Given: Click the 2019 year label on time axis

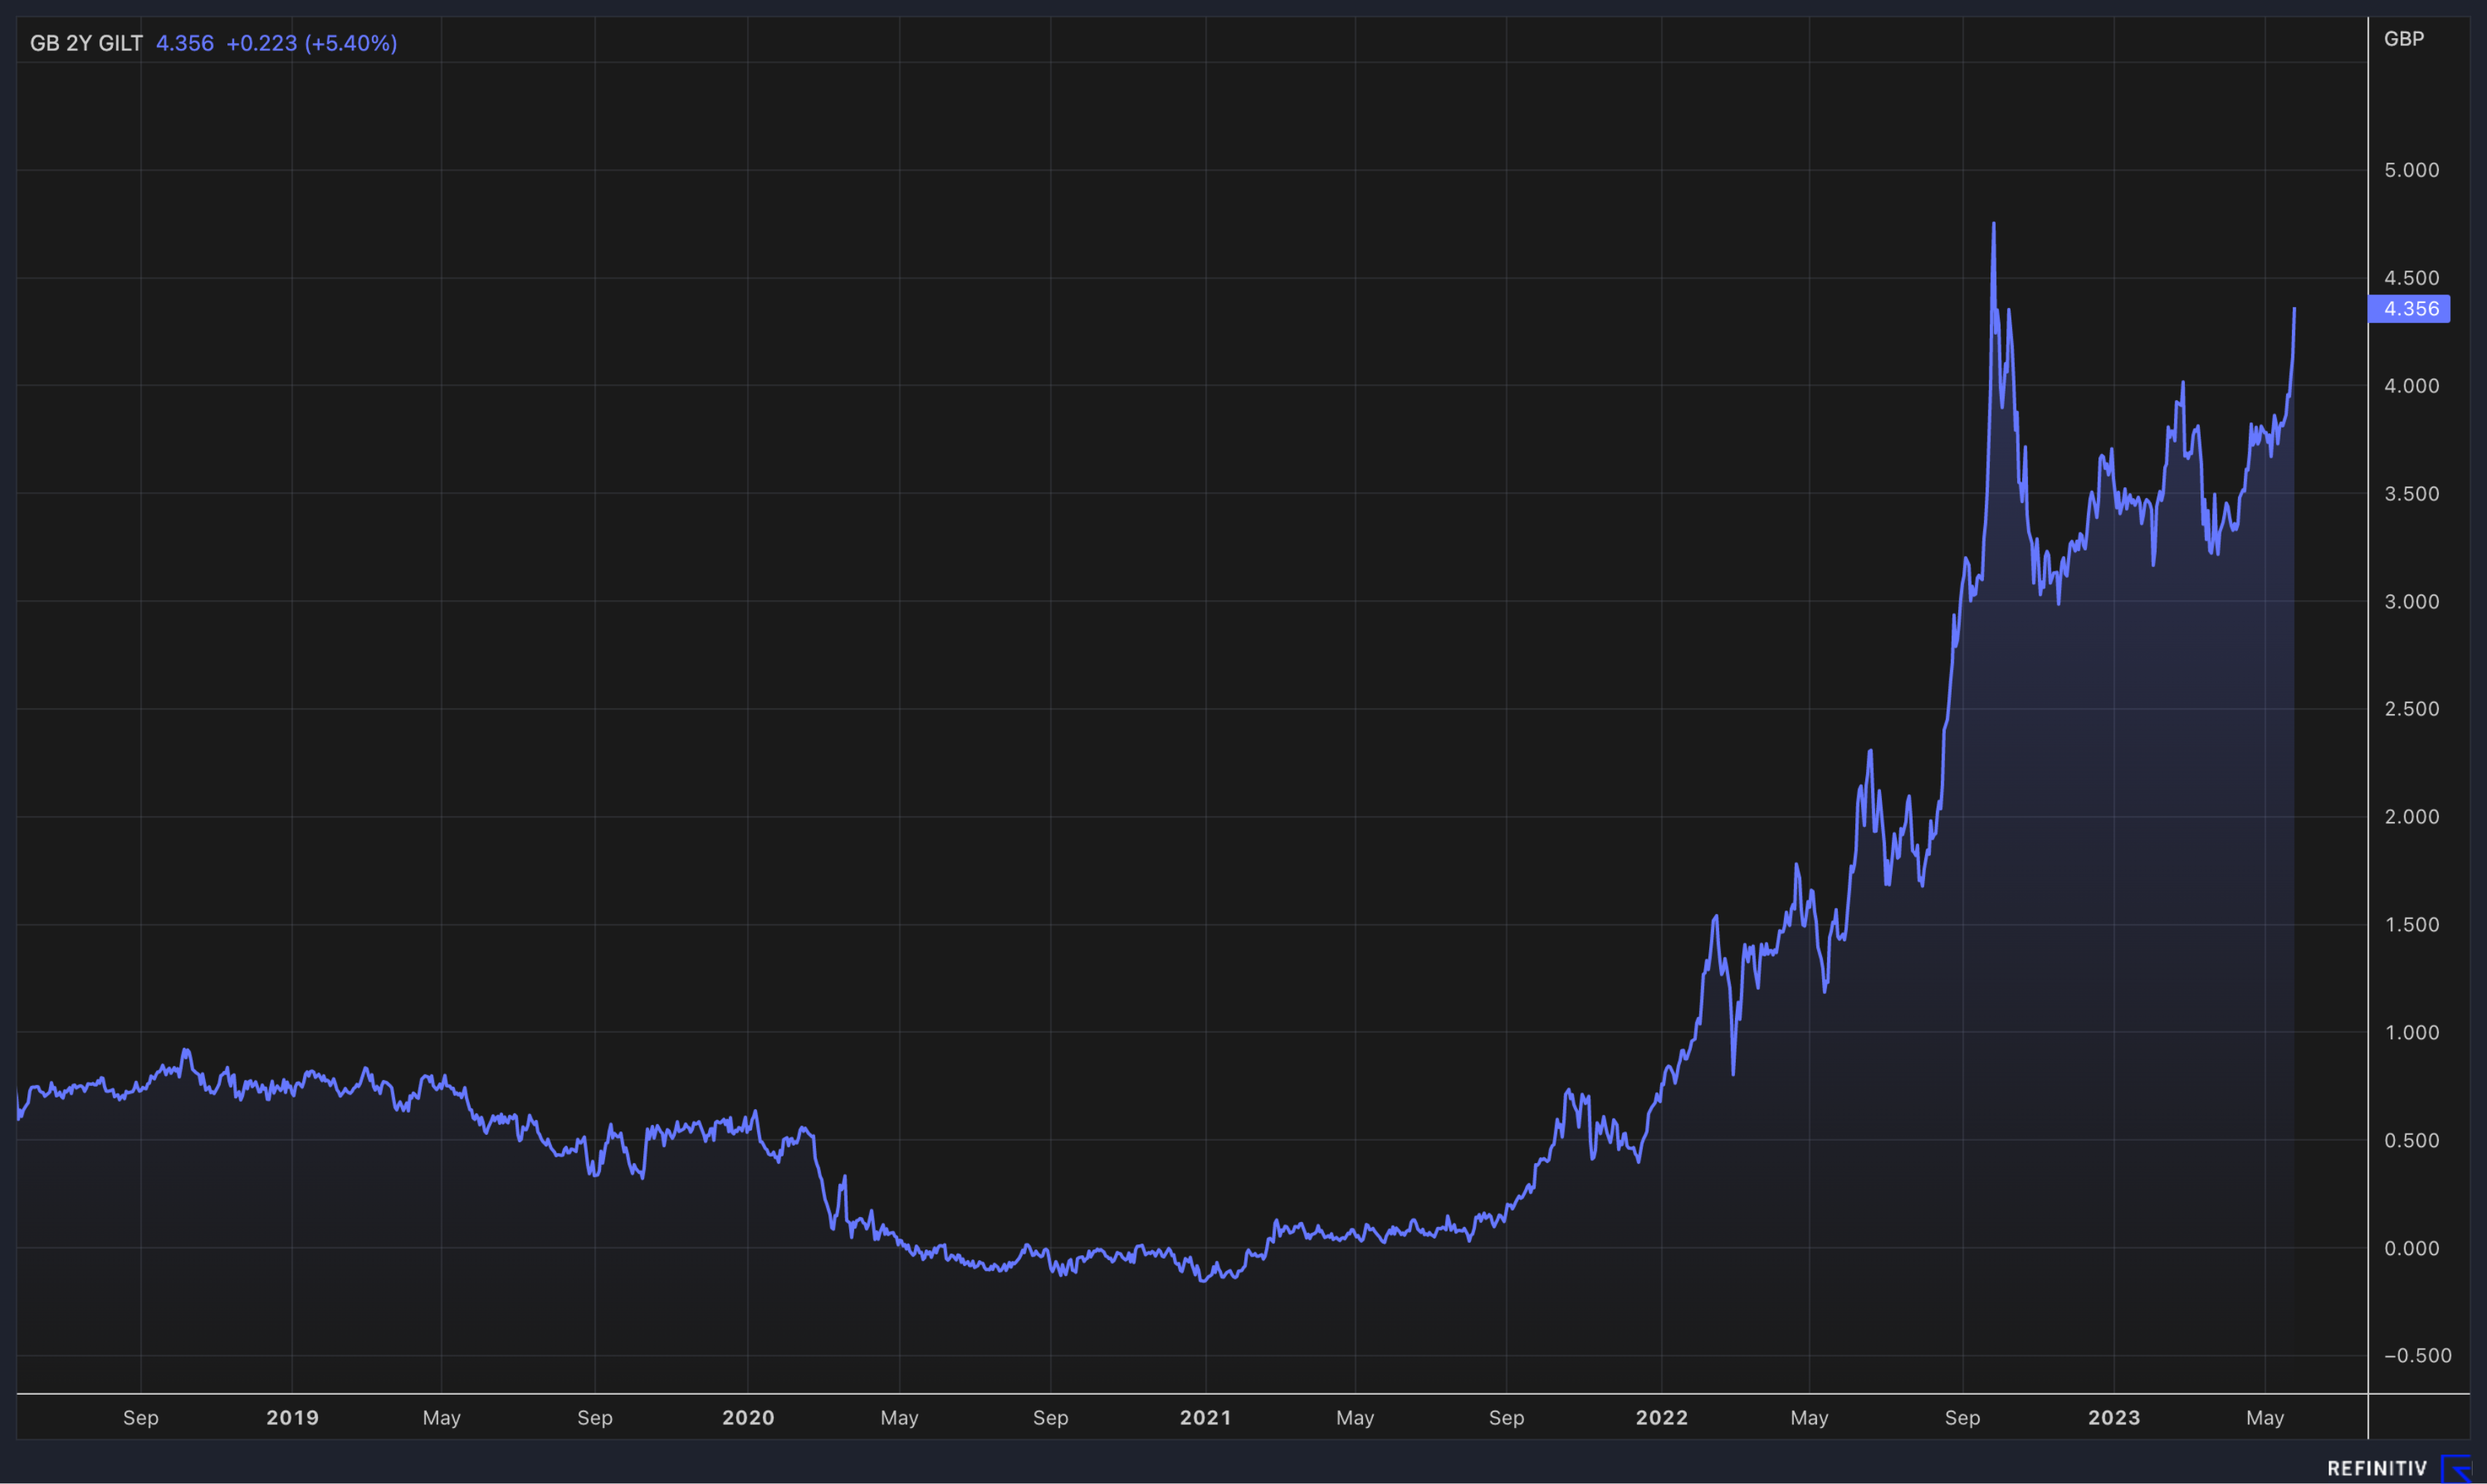Looking at the screenshot, I should point(293,1418).
